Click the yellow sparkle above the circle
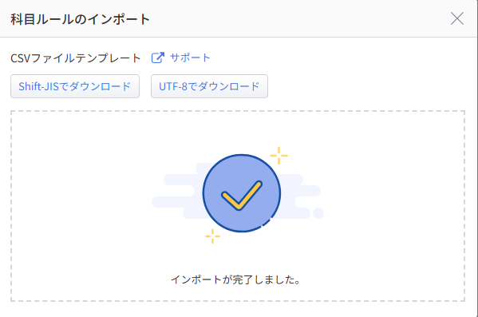 click(x=279, y=156)
